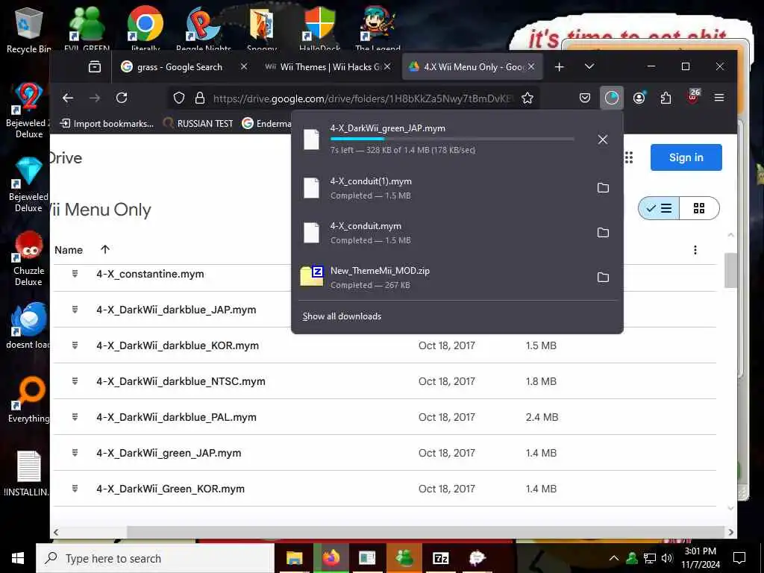The height and width of the screenshot is (573, 764).
Task: Click the download progress bar
Action: tap(451, 140)
